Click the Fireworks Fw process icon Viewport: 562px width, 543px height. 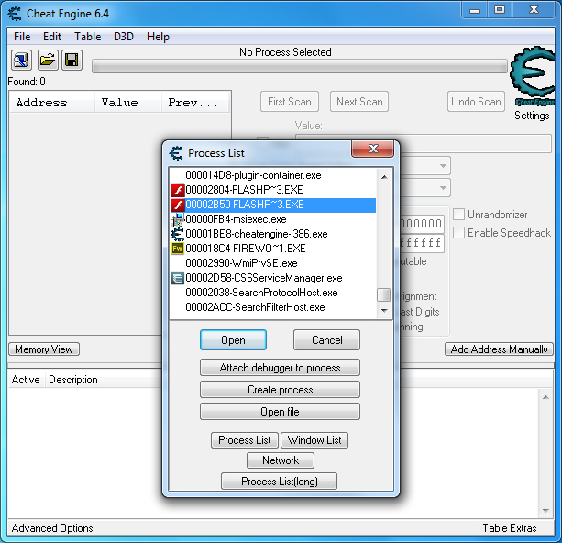click(x=178, y=249)
